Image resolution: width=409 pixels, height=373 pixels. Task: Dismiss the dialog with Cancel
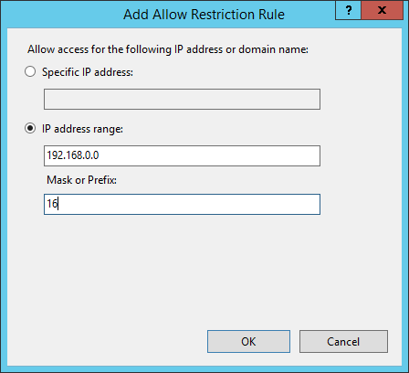(x=343, y=342)
